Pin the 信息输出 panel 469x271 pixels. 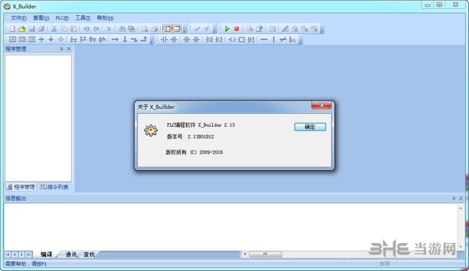[453, 198]
